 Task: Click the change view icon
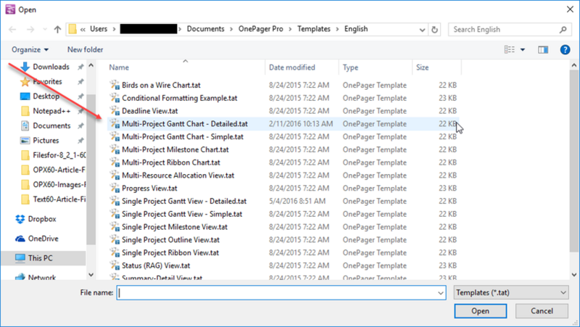[x=510, y=49]
